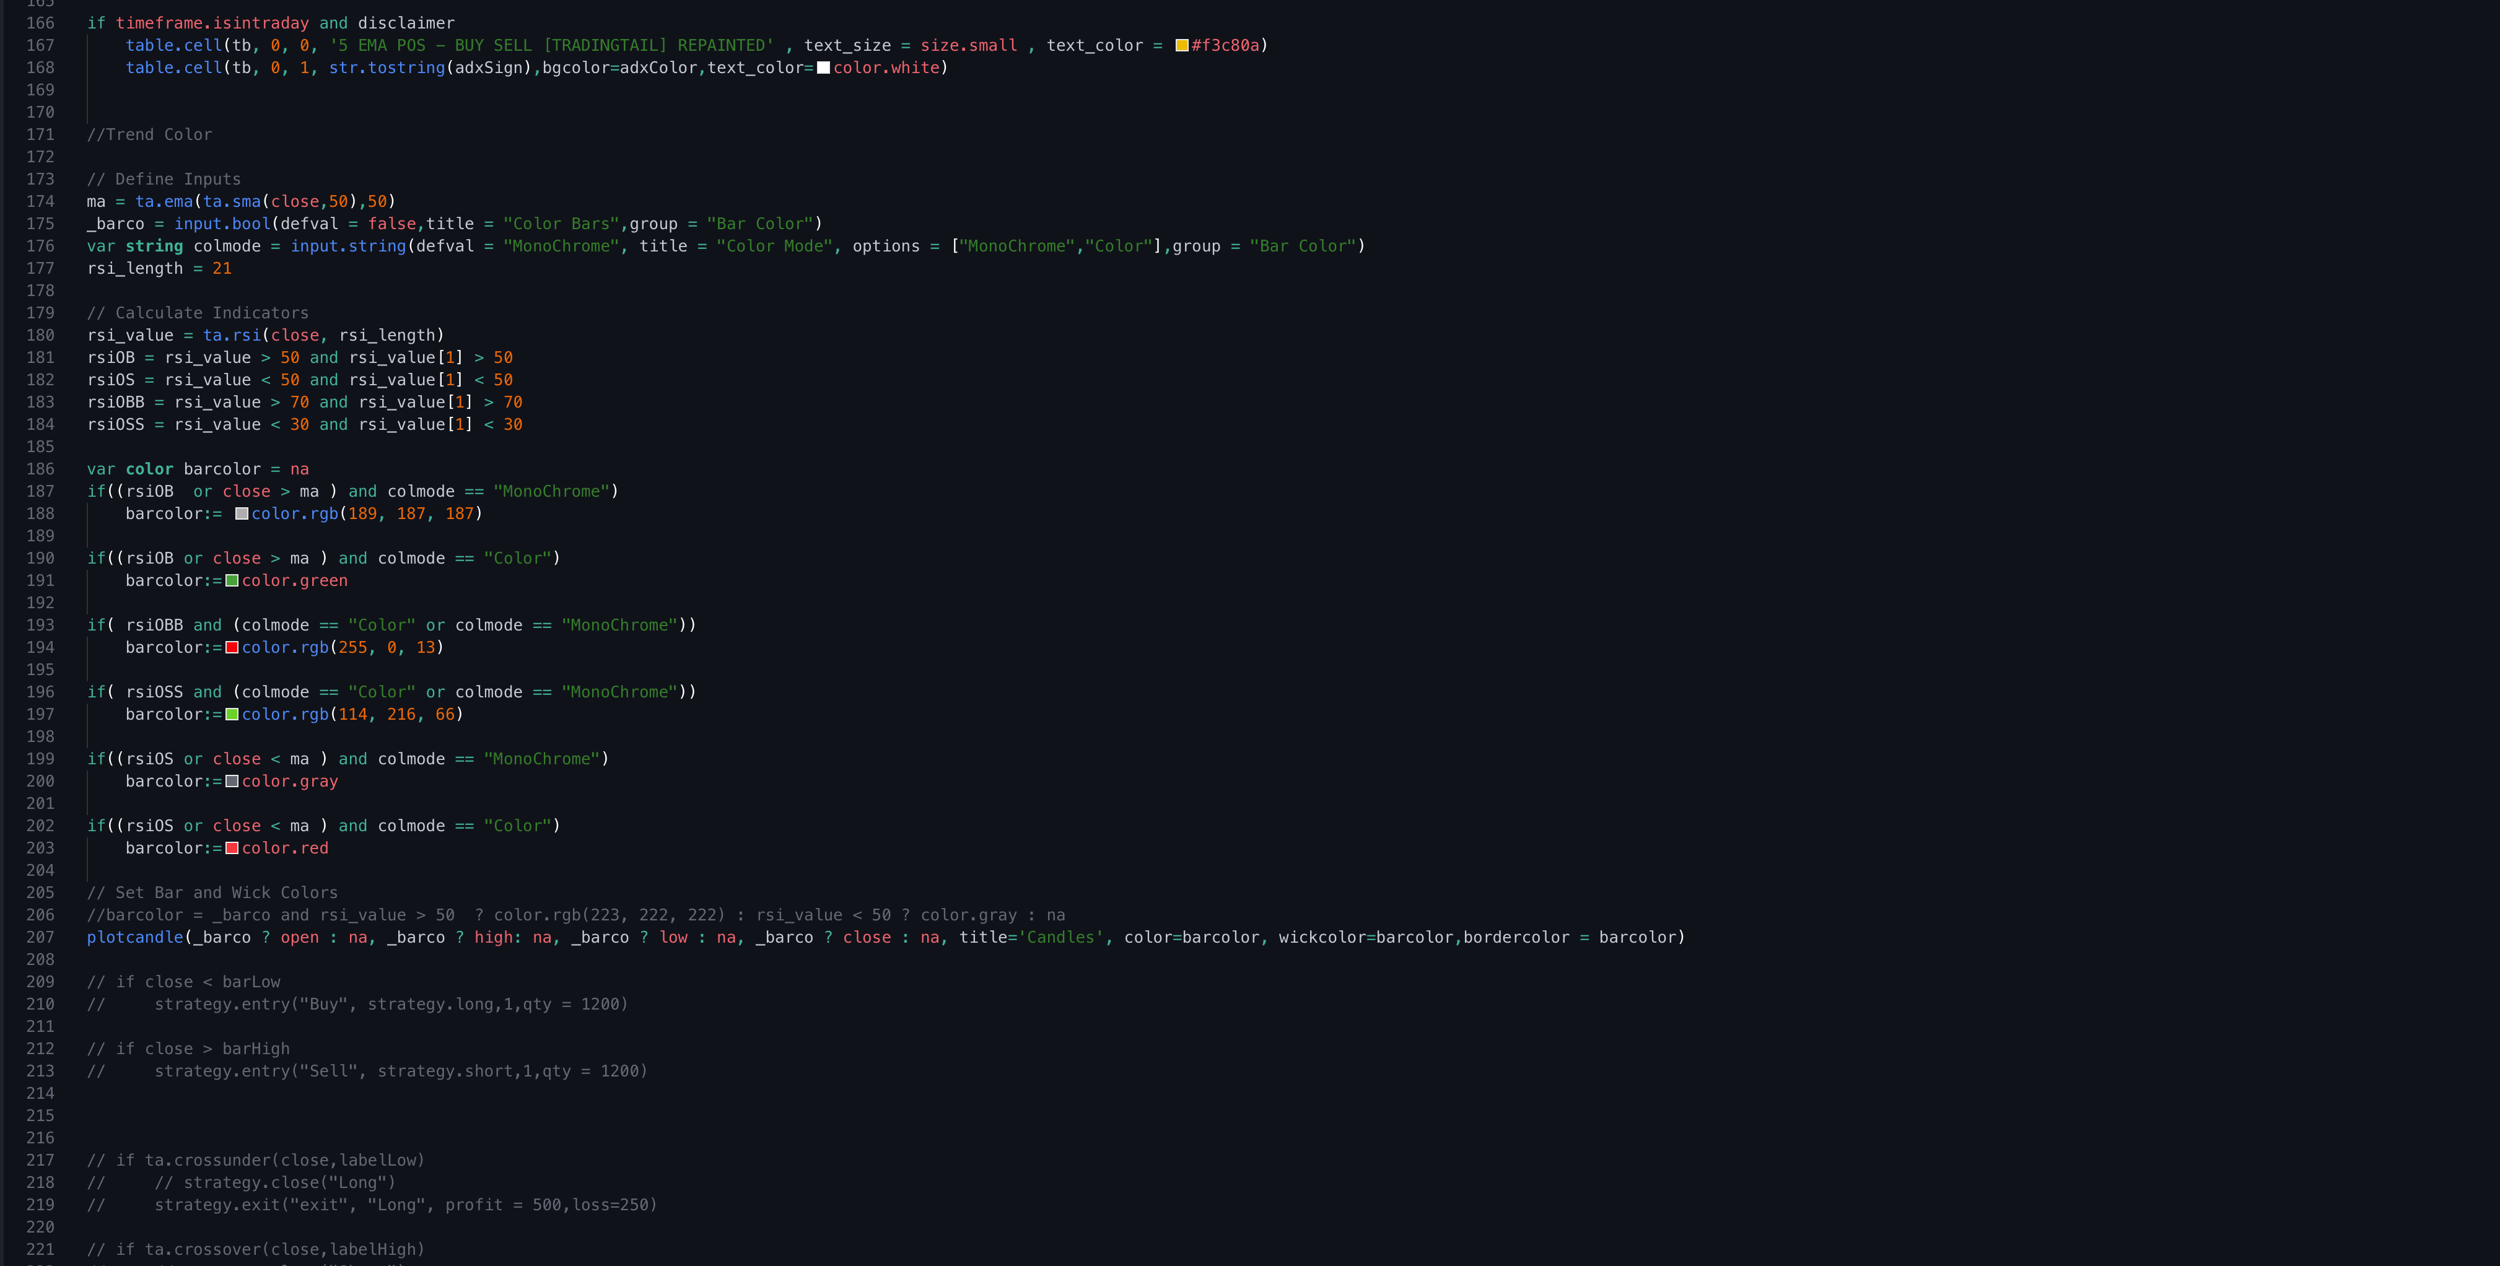Image resolution: width=2500 pixels, height=1266 pixels.
Task: Click size.small on line 167
Action: coord(969,46)
